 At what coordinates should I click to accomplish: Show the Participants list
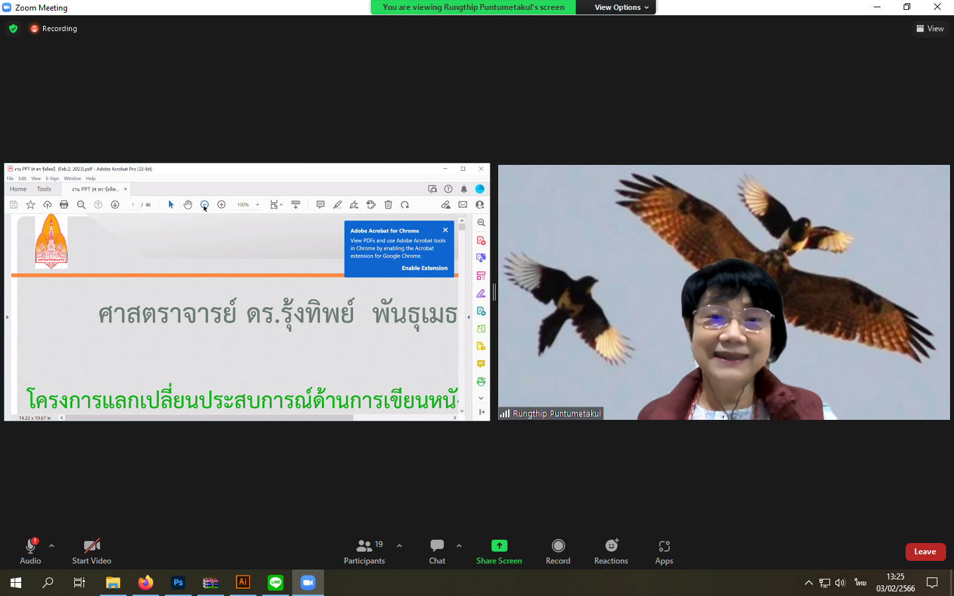(364, 551)
